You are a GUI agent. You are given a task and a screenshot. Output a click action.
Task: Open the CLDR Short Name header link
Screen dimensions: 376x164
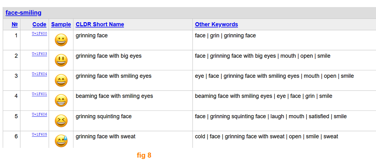[100, 24]
